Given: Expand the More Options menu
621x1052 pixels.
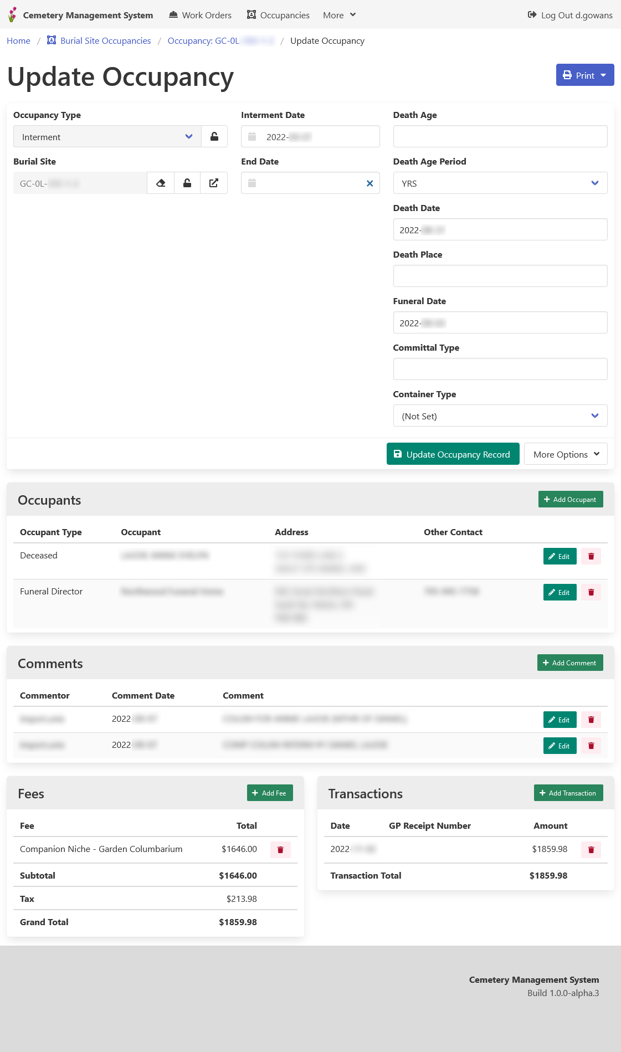Looking at the screenshot, I should pos(566,454).
